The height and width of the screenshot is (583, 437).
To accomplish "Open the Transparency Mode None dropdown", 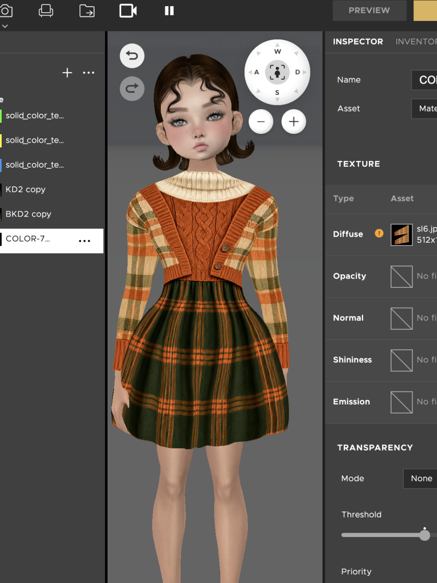I will click(x=420, y=478).
